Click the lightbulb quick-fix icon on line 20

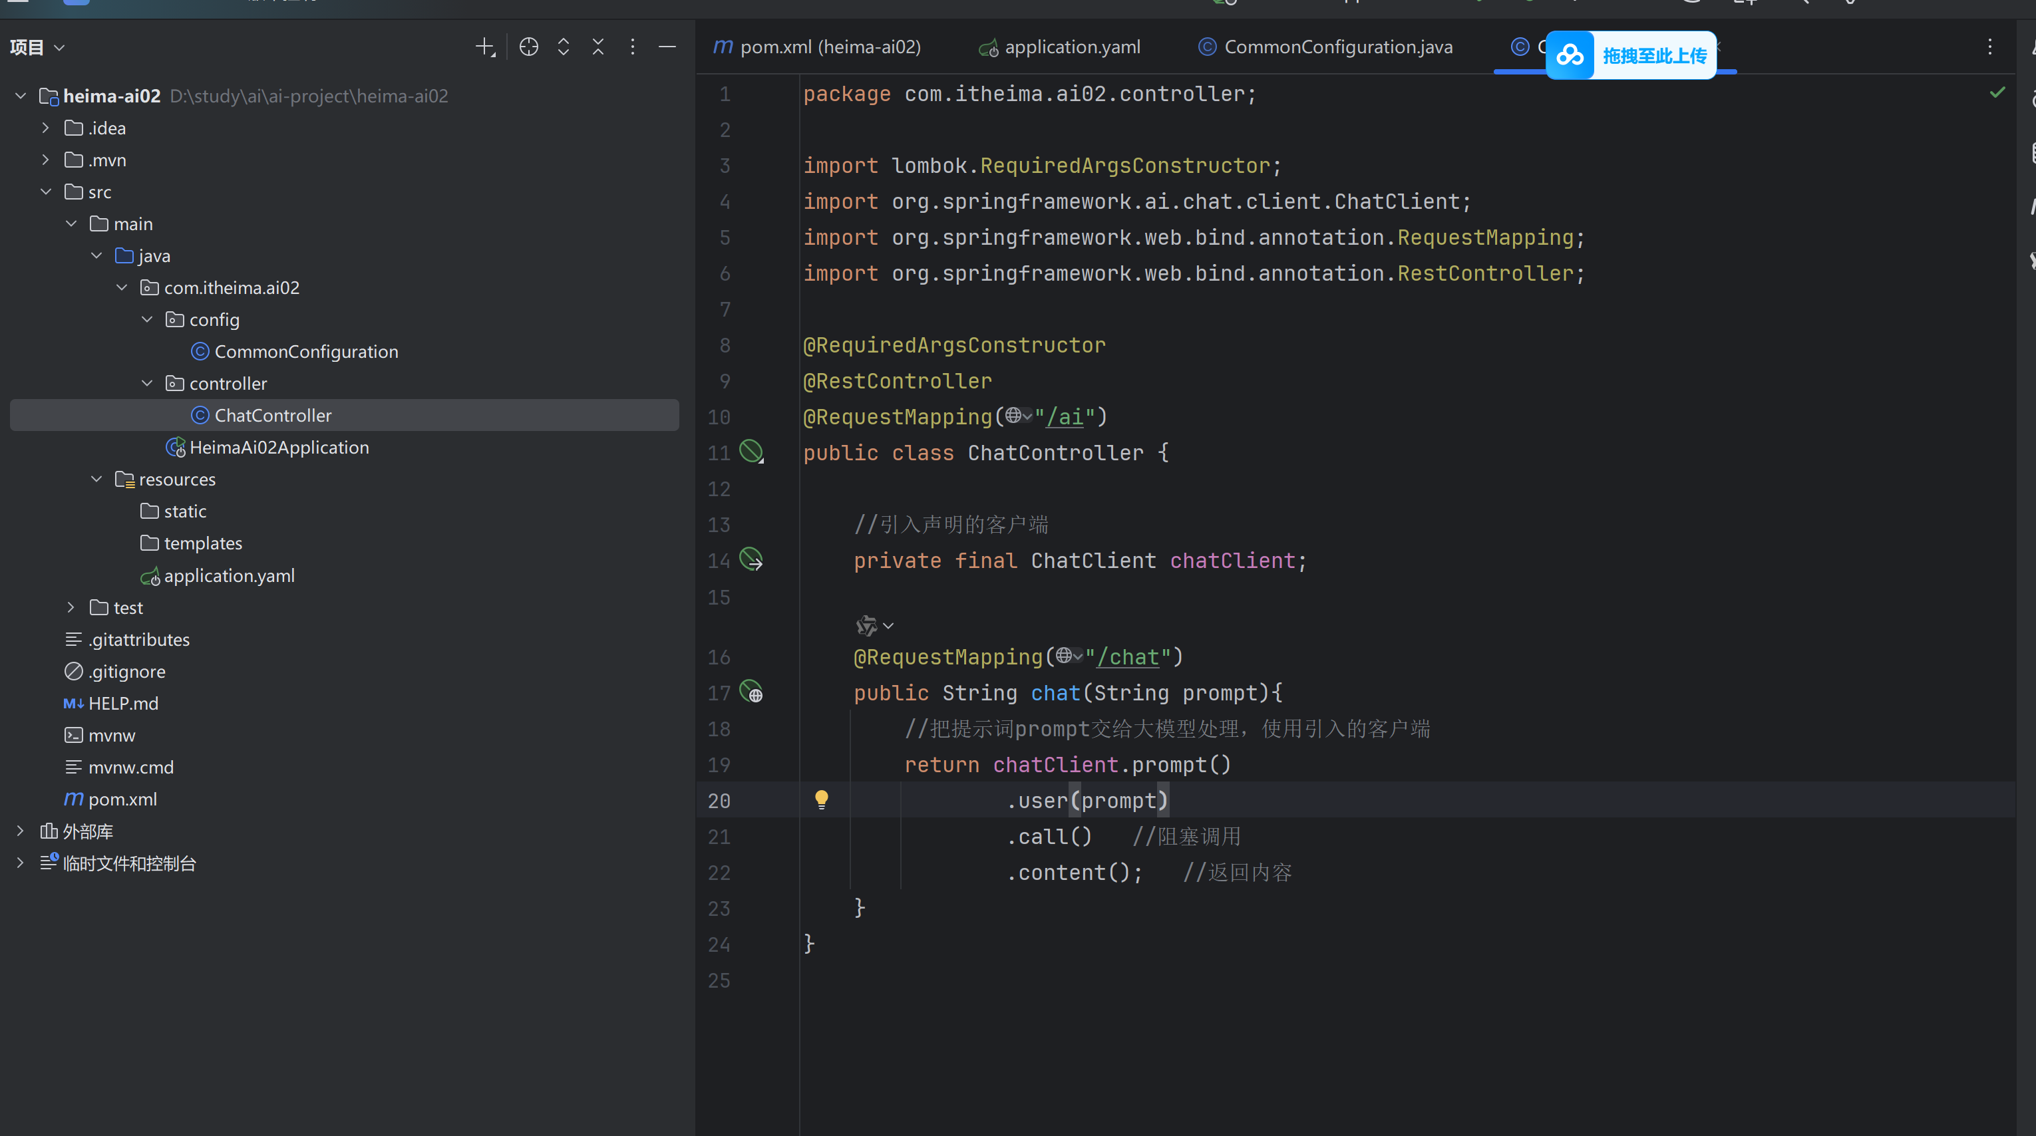821,799
